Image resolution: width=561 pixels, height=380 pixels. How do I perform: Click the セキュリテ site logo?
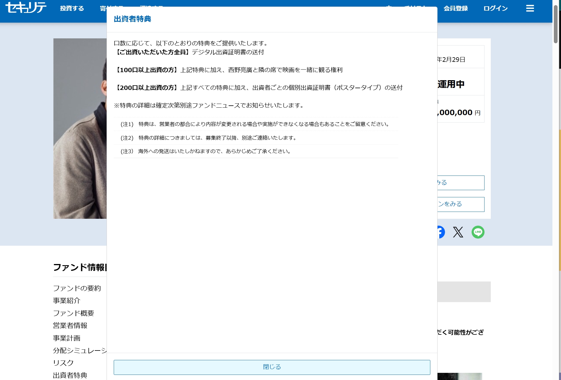point(26,8)
